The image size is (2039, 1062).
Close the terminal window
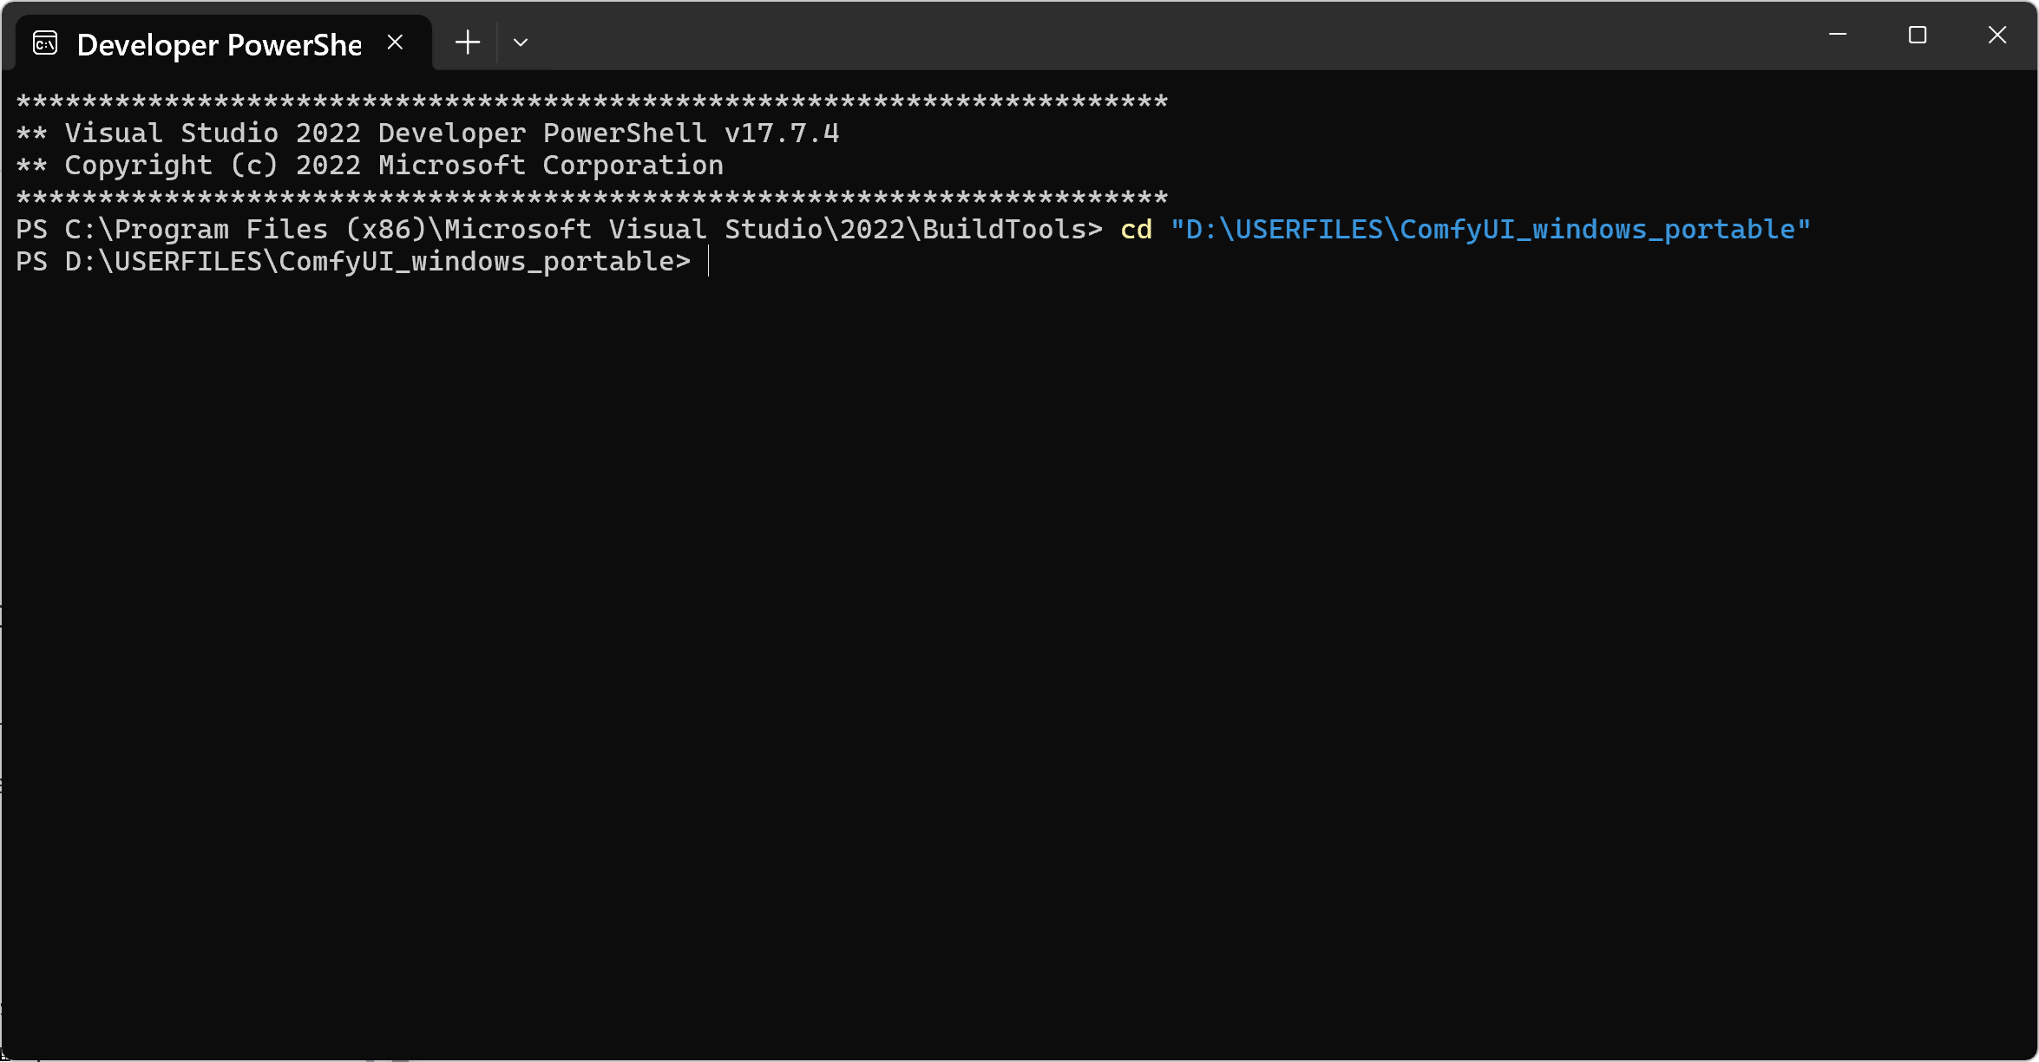[1996, 36]
